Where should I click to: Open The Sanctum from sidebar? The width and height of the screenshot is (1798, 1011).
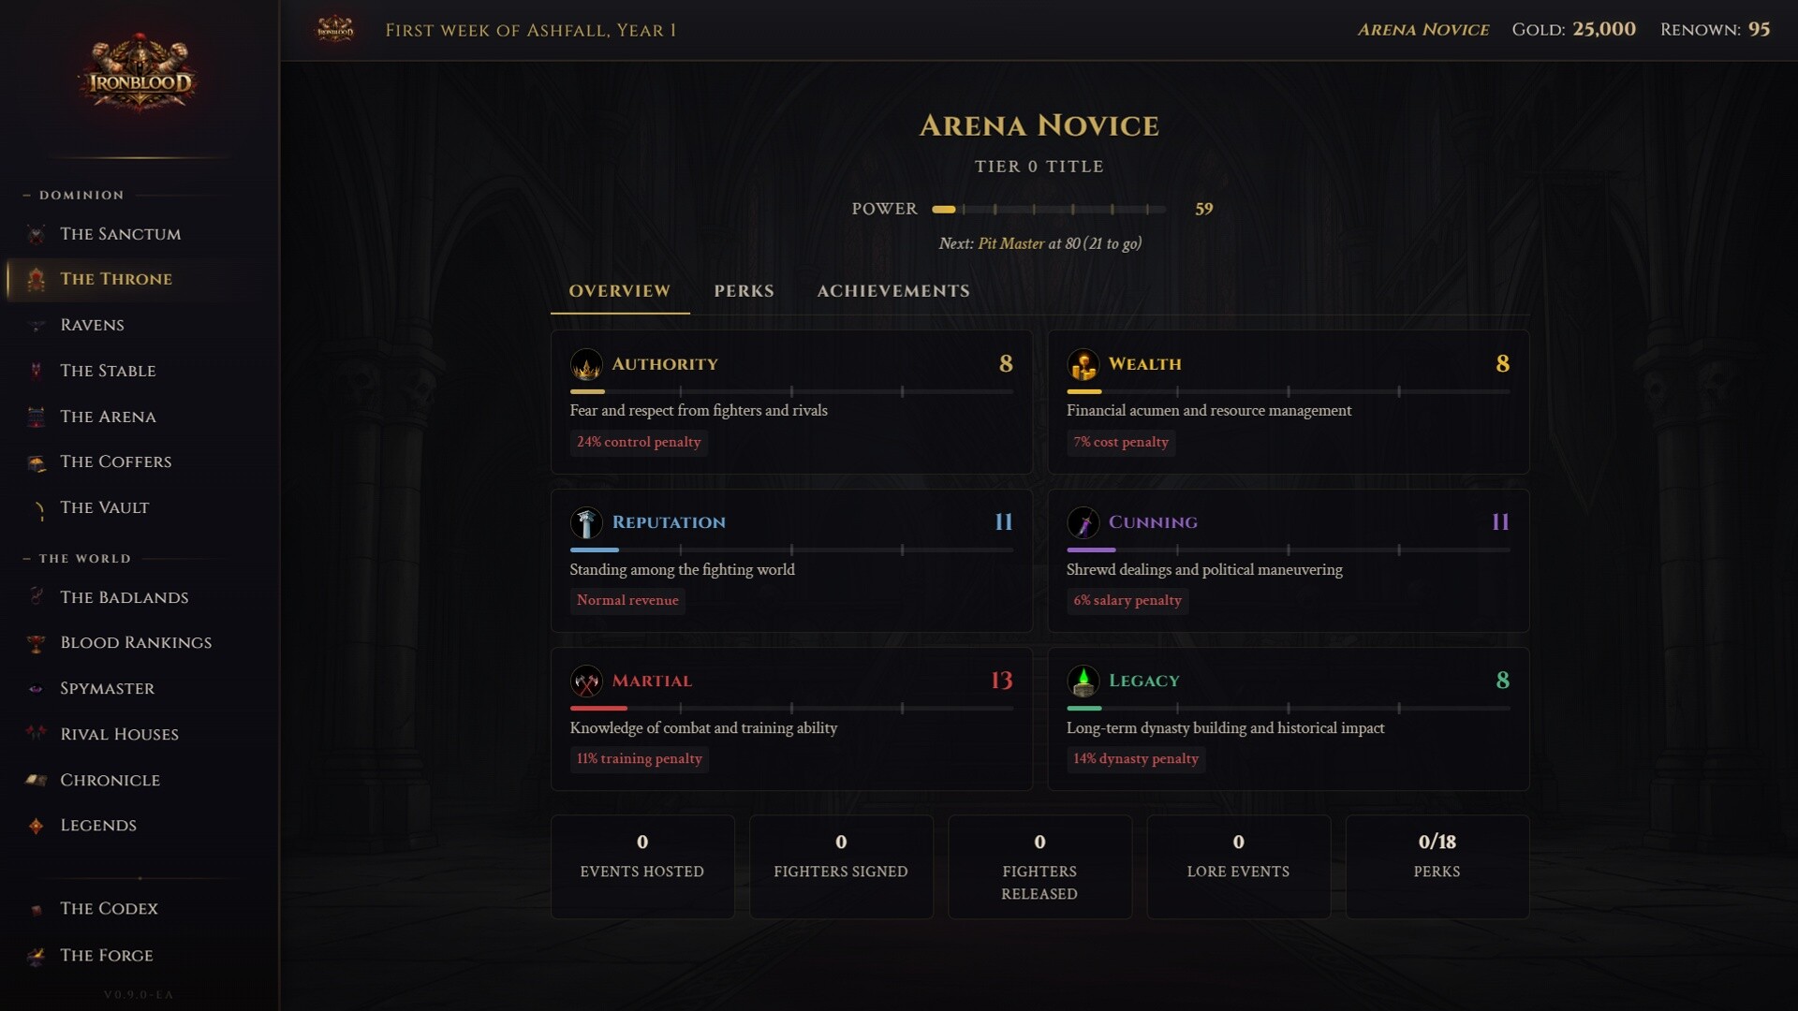pos(120,234)
